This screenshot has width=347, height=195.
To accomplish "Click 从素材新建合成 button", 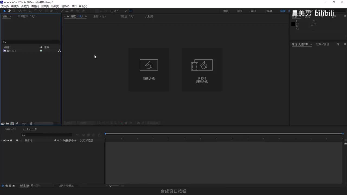I will point(202,70).
